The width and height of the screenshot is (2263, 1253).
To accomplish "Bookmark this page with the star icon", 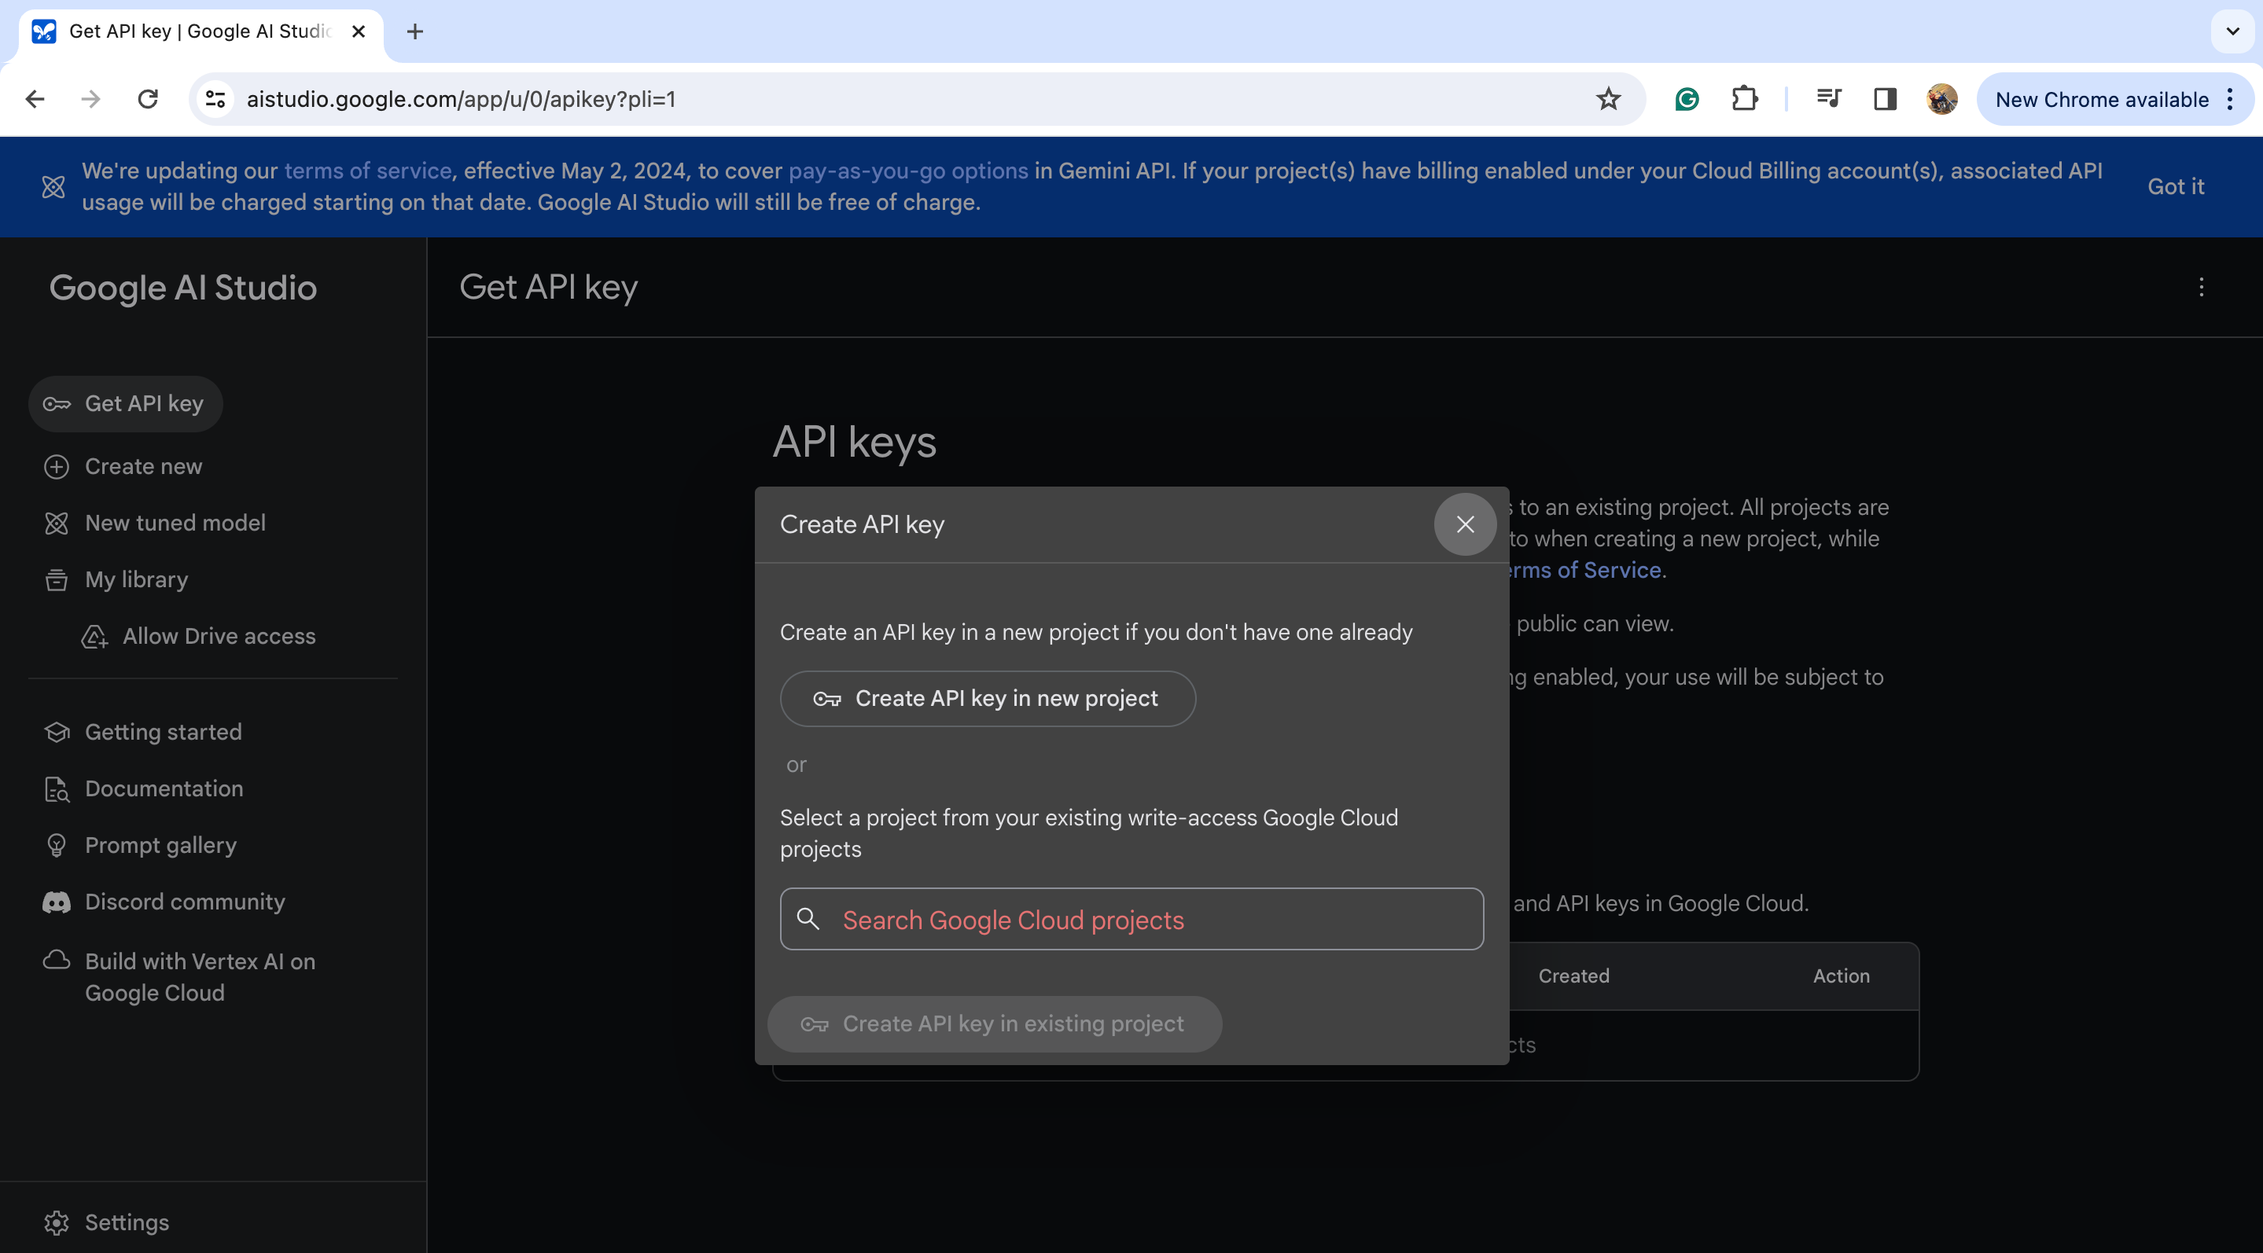I will pos(1608,99).
